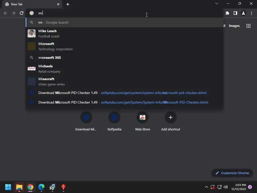
Task: Open the Images link
Action: coord(234,26)
